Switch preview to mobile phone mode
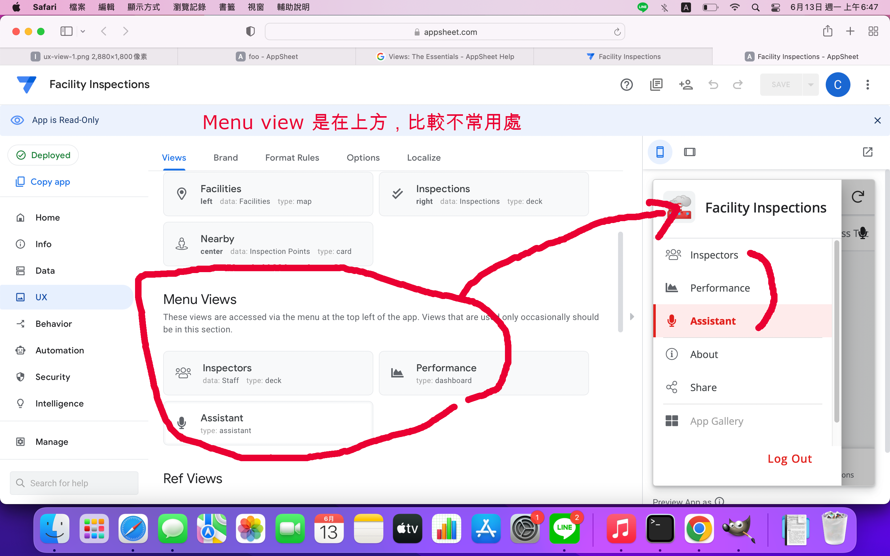890x556 pixels. tap(660, 152)
